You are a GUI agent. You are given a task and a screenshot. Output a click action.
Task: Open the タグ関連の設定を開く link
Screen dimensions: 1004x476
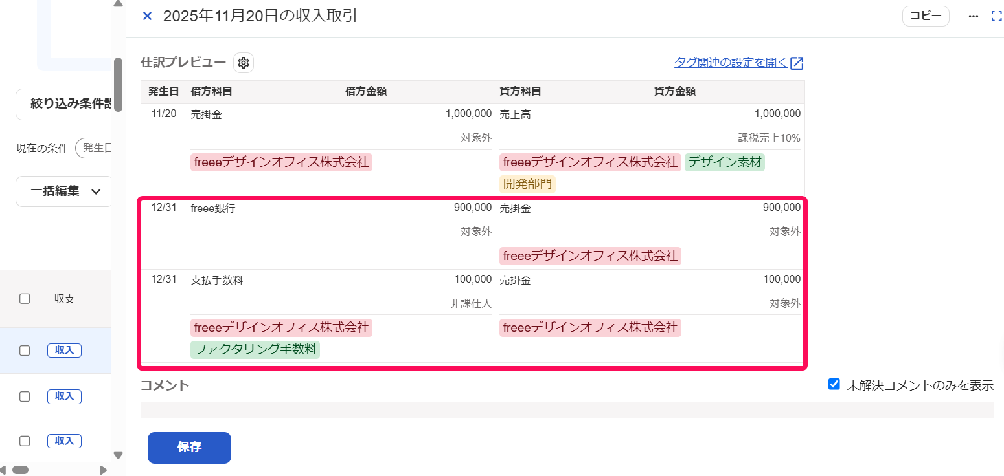tap(738, 63)
